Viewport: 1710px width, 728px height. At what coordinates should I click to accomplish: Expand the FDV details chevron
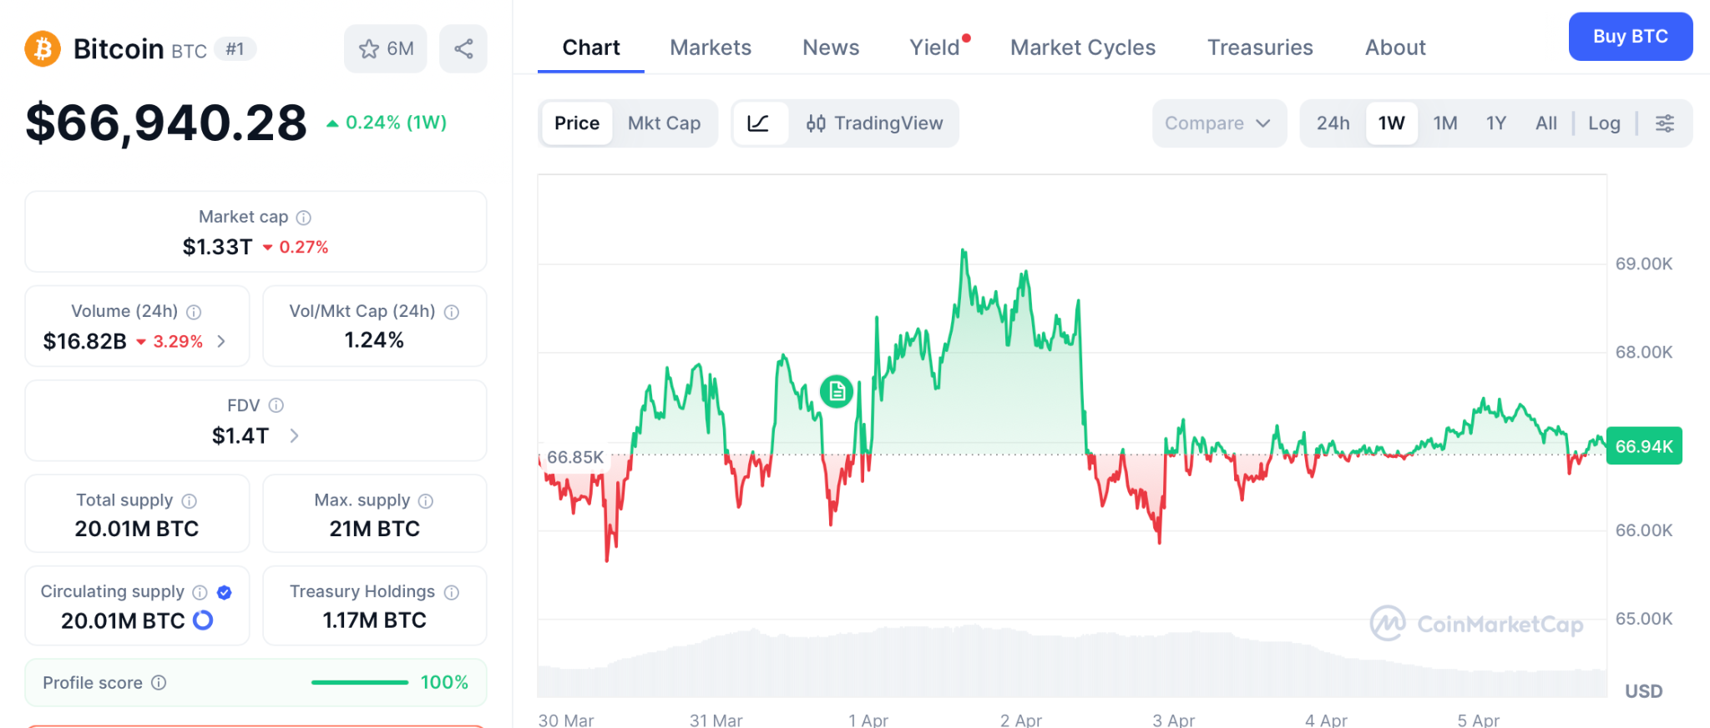point(294,435)
